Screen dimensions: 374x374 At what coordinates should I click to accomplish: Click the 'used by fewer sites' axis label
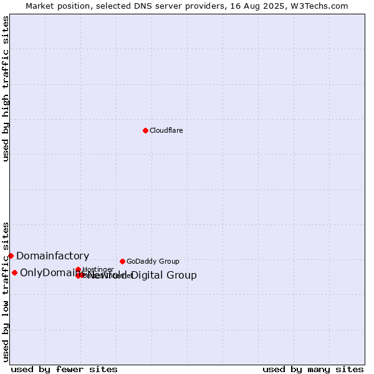click(64, 370)
